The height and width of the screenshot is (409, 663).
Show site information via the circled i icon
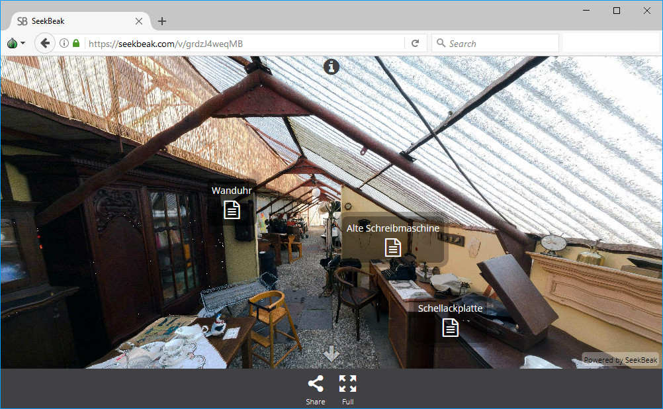click(64, 44)
